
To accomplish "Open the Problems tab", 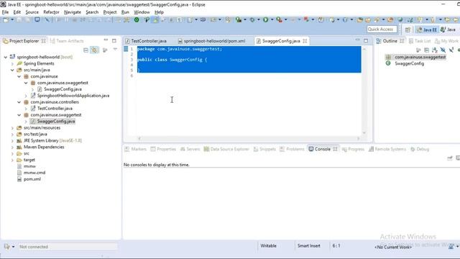I will tap(292, 149).
